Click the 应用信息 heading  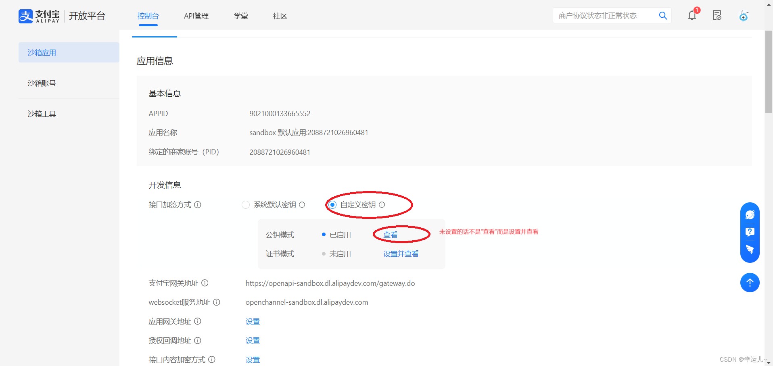pos(155,61)
